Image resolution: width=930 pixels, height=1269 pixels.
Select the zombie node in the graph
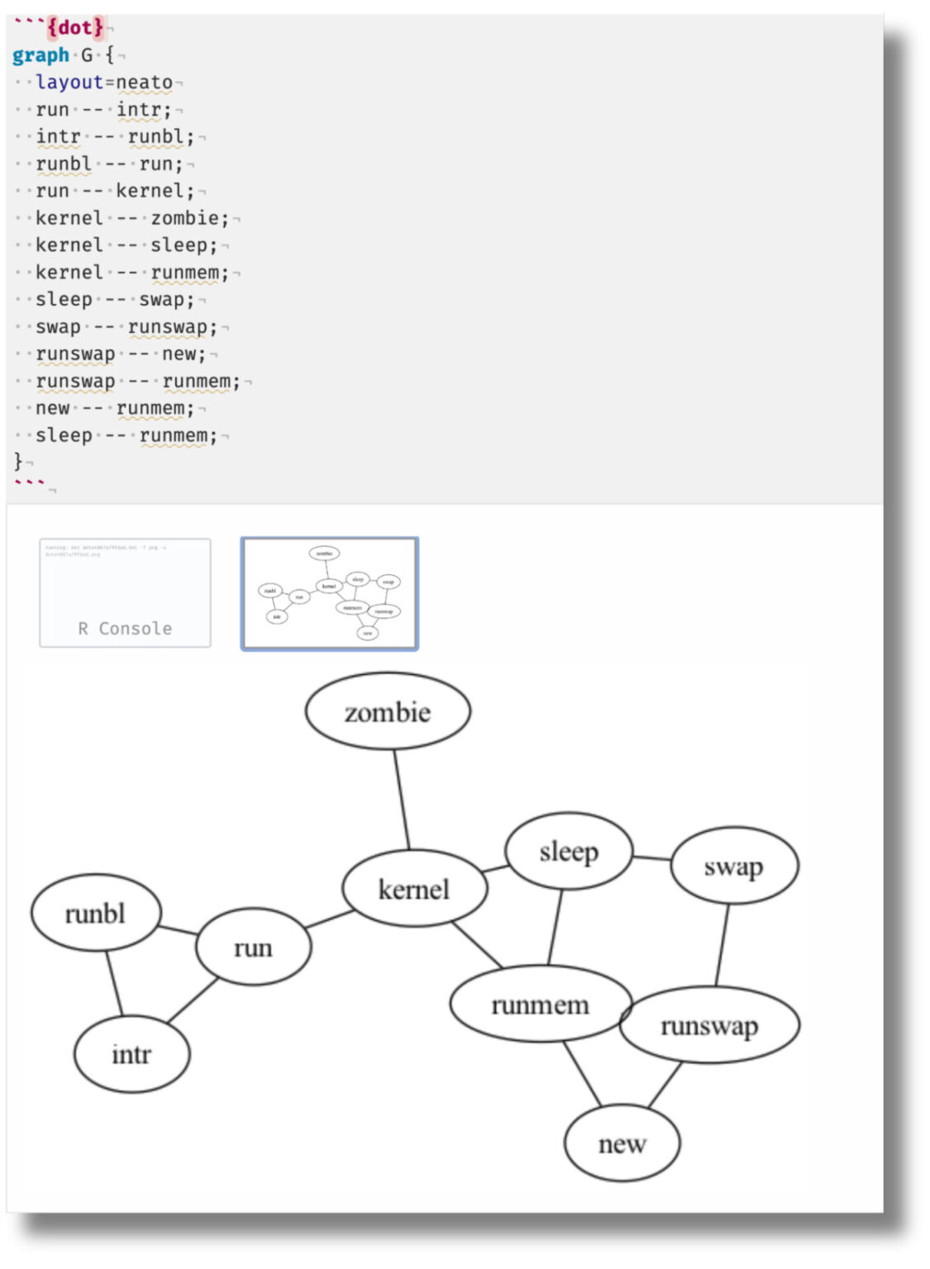coord(387,711)
